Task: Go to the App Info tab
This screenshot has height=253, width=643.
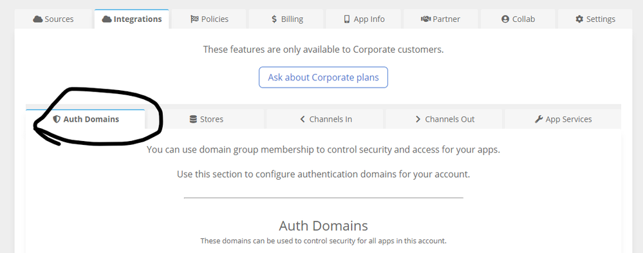Action: [364, 19]
